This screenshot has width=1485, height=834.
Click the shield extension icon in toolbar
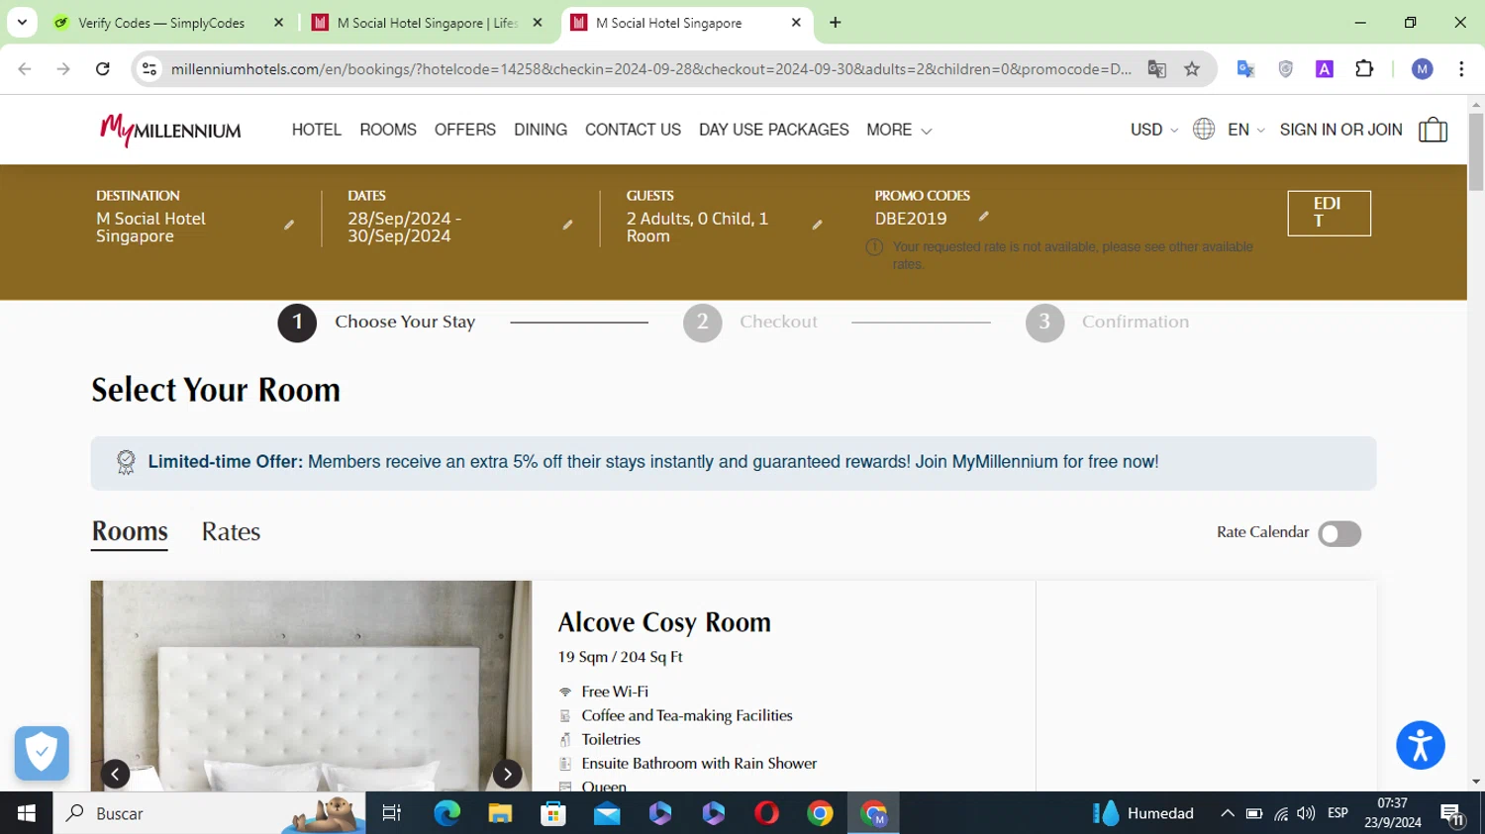[1285, 69]
